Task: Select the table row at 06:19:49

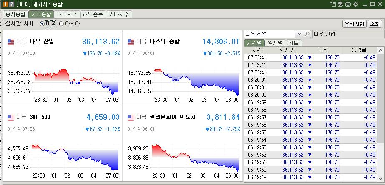Action: [310, 178]
